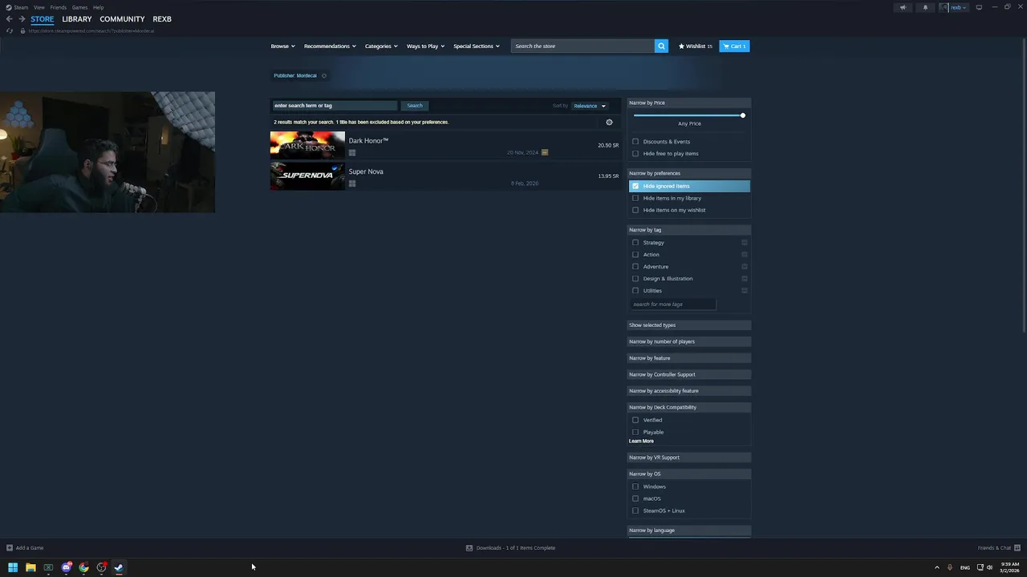Open File Explorer from taskbar

click(30, 567)
